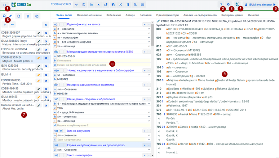The width and height of the screenshot is (279, 158).
Task: Click the pencil edit mode icon beside magnifier
Action: tap(11, 16)
